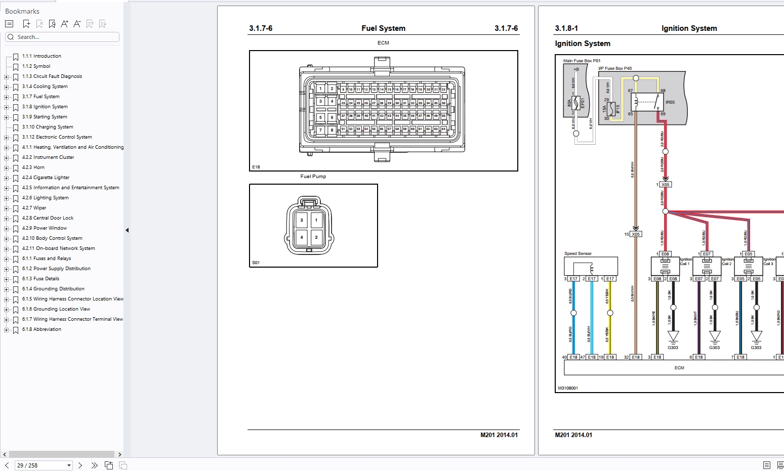Click the move bookmark up icon

90,24
